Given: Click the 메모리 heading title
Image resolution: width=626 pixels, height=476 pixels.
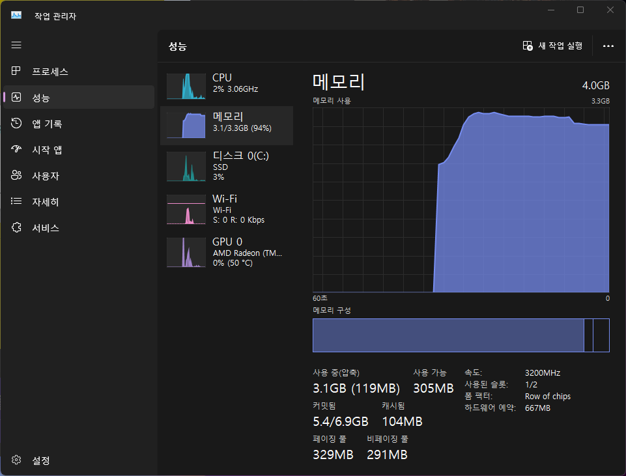Looking at the screenshot, I should pyautogui.click(x=338, y=81).
